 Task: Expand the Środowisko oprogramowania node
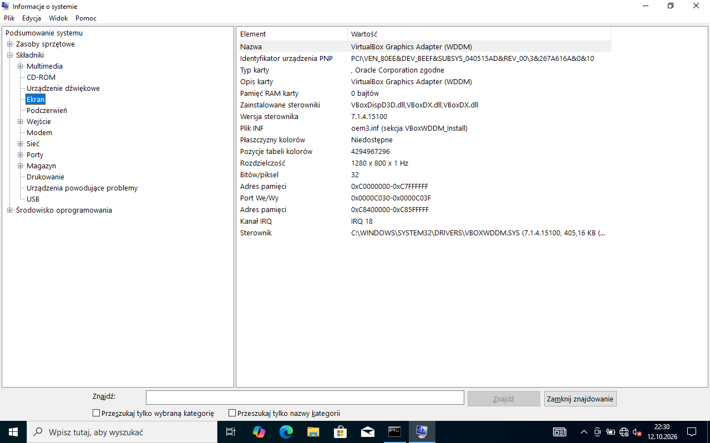pyautogui.click(x=9, y=210)
